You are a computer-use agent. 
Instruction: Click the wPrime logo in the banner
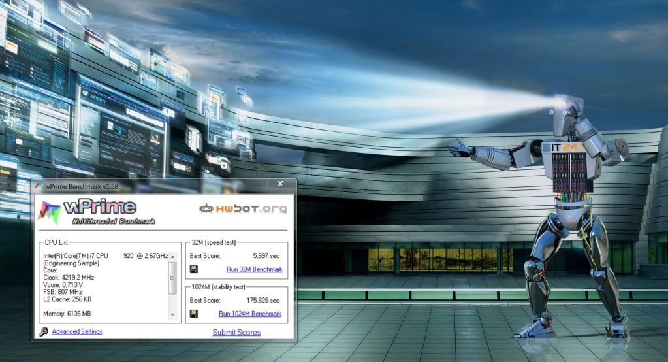point(98,211)
